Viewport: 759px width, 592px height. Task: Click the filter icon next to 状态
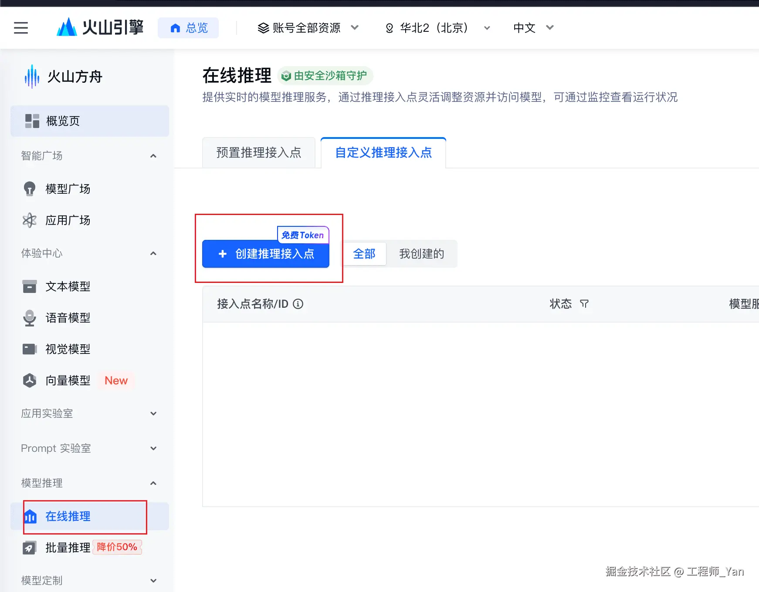tap(584, 304)
